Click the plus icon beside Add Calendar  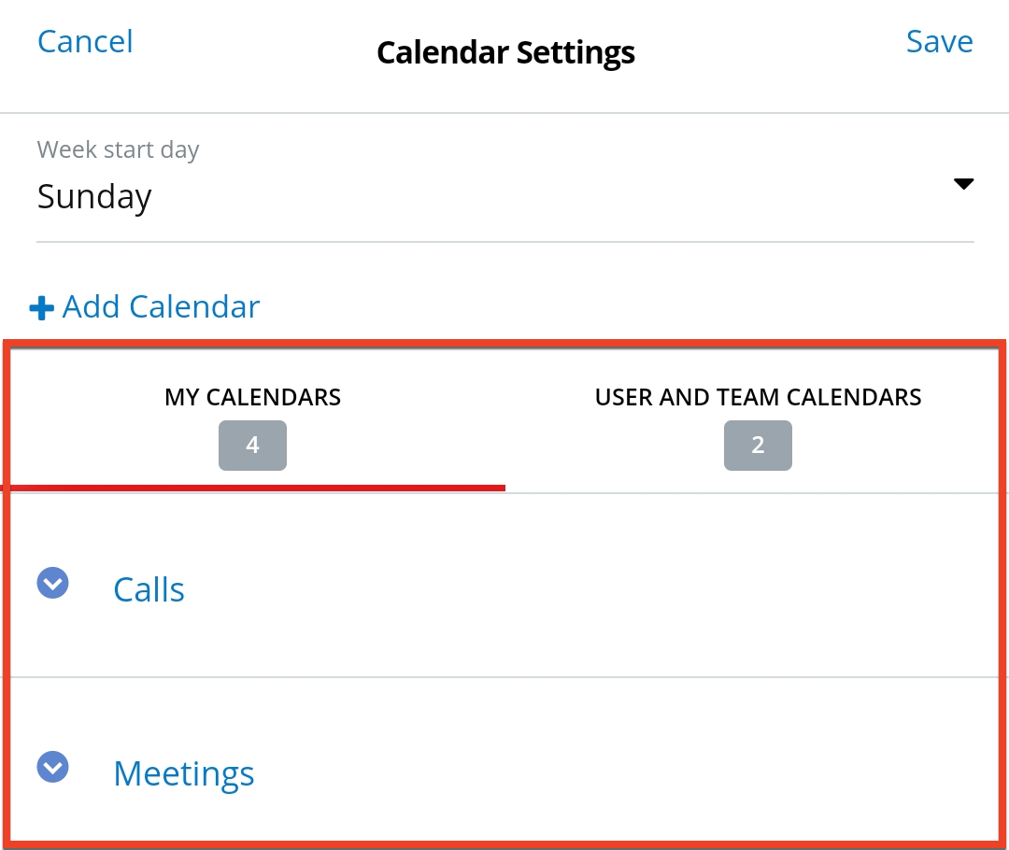click(41, 307)
